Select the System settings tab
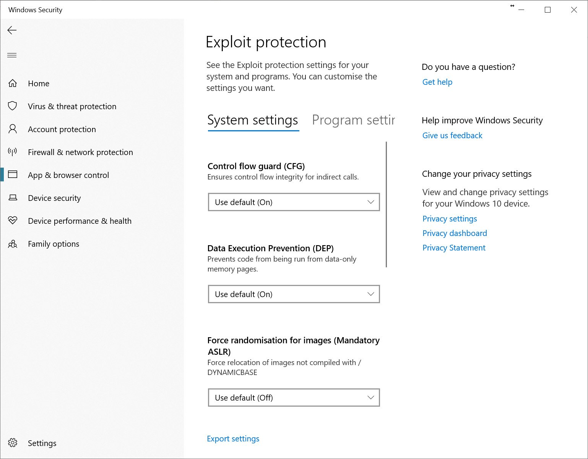588x459 pixels. tap(253, 120)
